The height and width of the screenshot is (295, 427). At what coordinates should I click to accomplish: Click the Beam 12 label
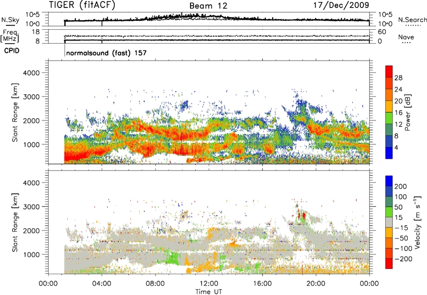click(x=208, y=6)
